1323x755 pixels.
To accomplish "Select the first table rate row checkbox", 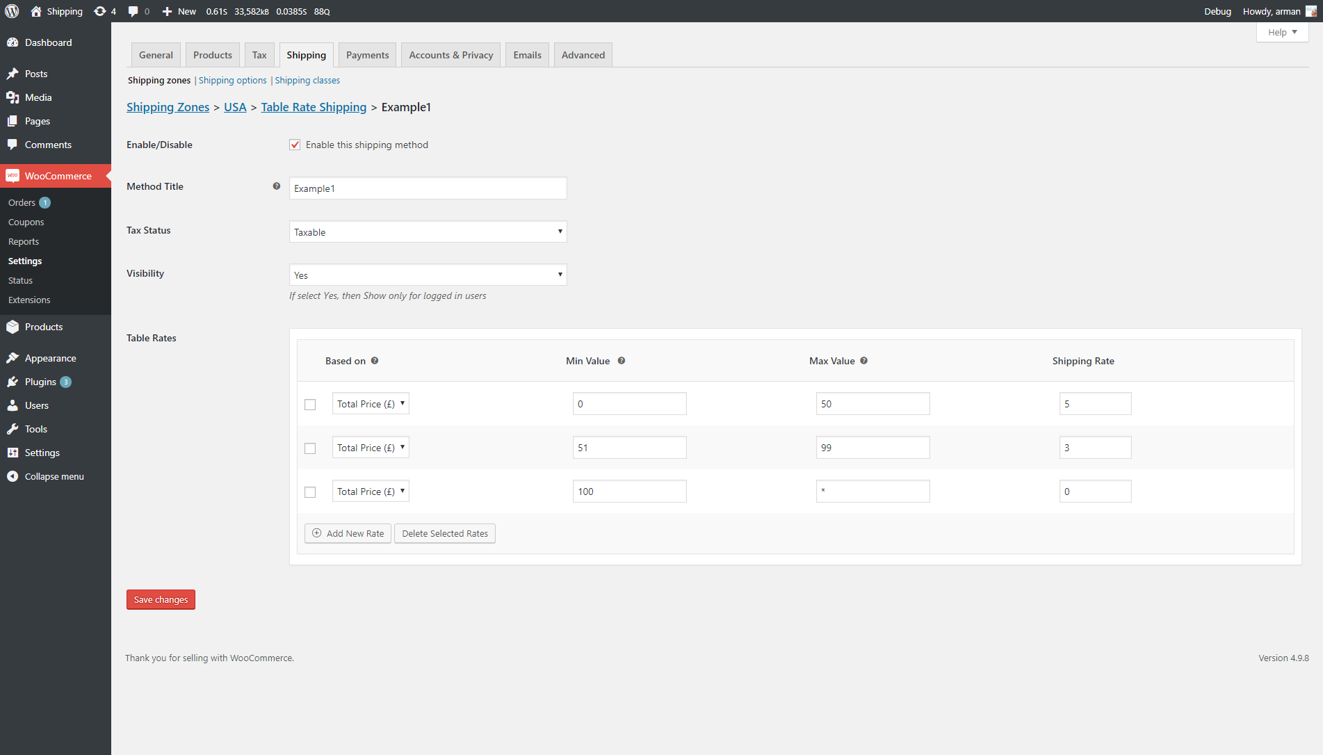I will 310,405.
